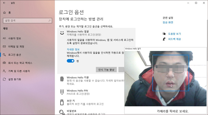Open the 피드백 제공 link

174,39
